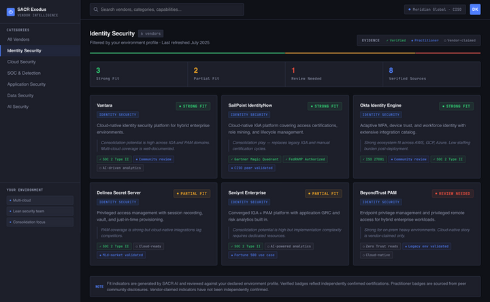Screen dimensions: 490x302
Task: Click the 8 Verified Sources stat tile
Action: tap(431, 74)
